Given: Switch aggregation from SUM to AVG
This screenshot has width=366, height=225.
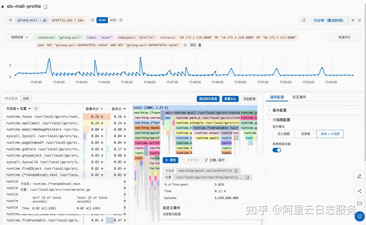Looking at the screenshot, I should point(113,20).
